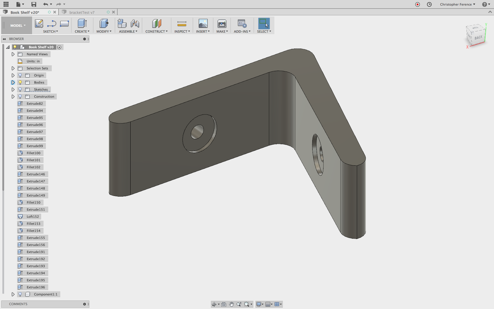Image resolution: width=494 pixels, height=309 pixels.
Task: Click the Zoom magnifier icon in navigation bar
Action: click(x=239, y=304)
